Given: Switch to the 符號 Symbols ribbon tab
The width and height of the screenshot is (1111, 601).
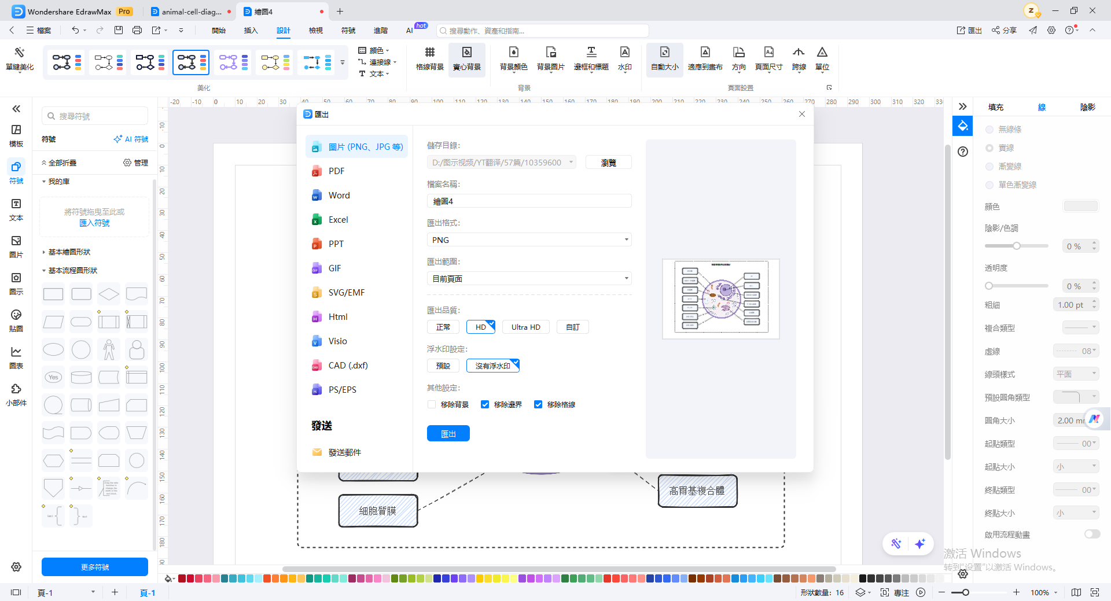Looking at the screenshot, I should click(x=348, y=31).
